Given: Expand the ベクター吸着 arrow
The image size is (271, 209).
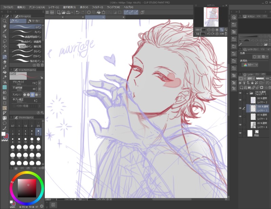Looking at the screenshot, I should (x=39, y=106).
